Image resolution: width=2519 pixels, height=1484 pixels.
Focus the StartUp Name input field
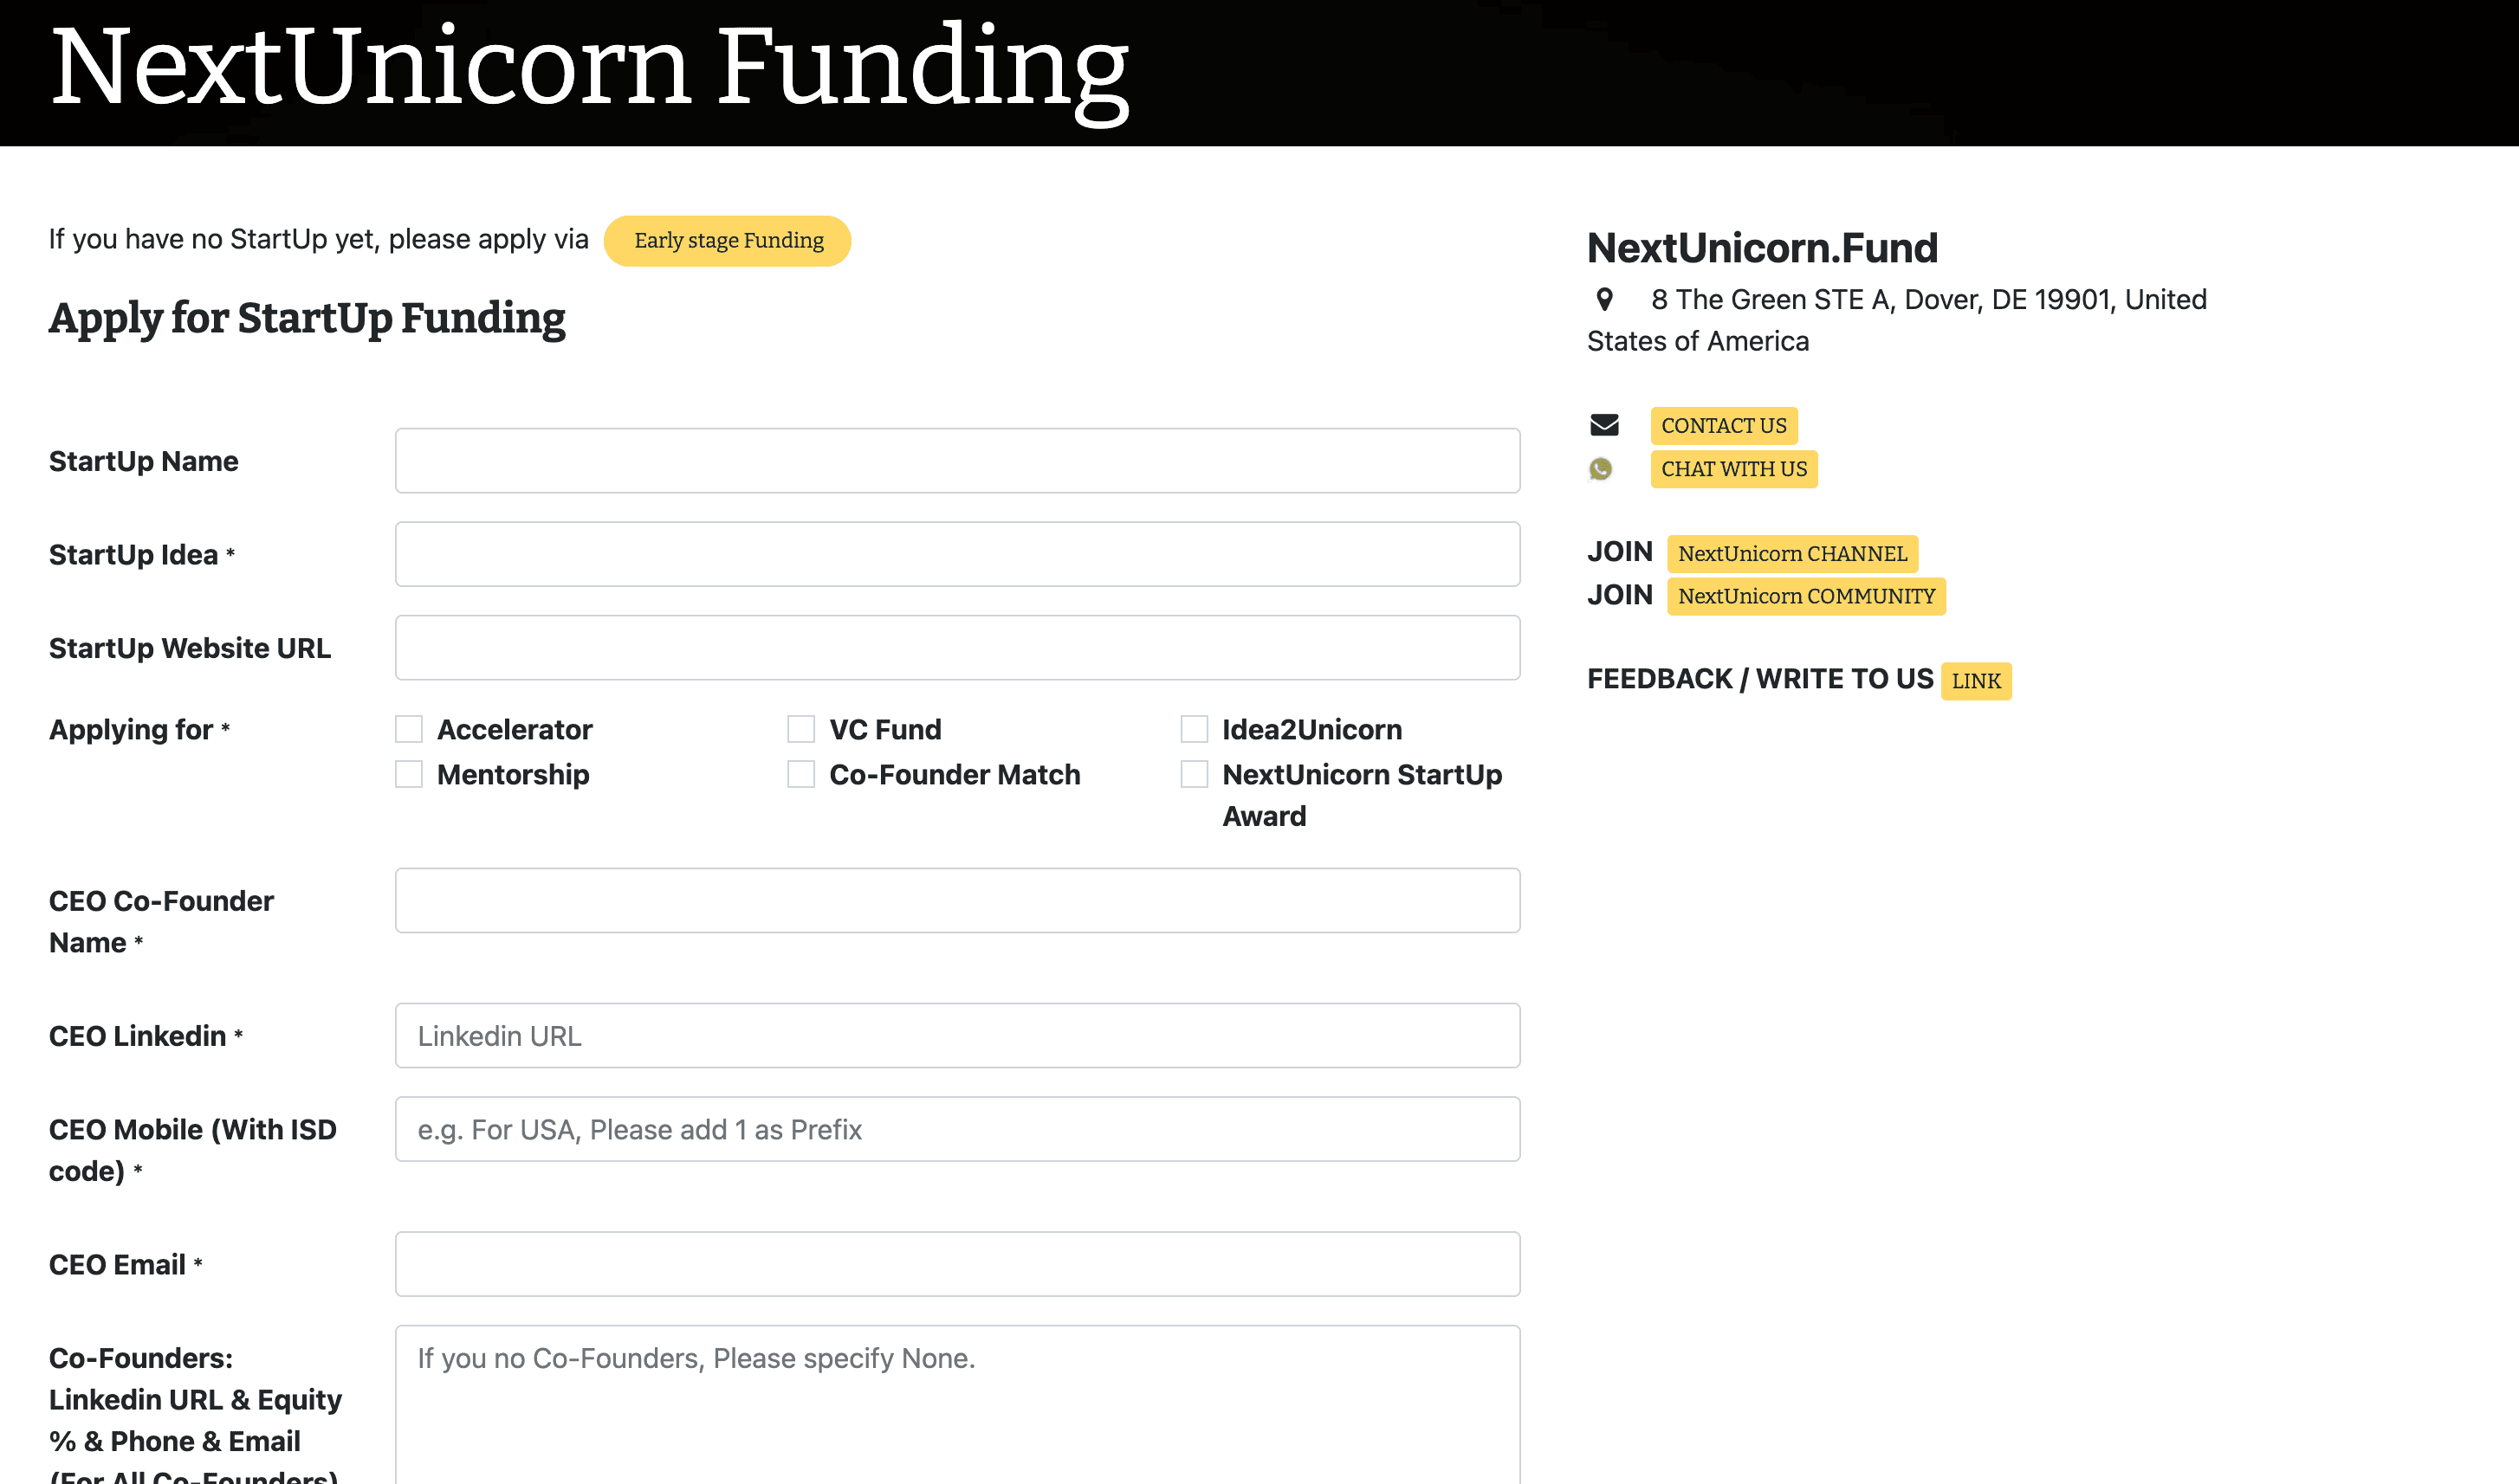pyautogui.click(x=957, y=461)
